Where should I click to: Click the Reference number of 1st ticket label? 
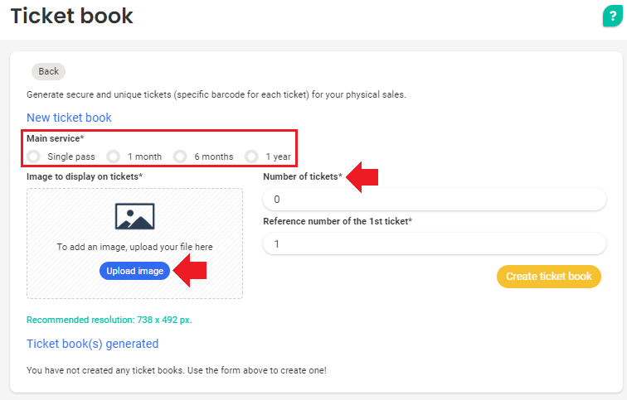[338, 221]
